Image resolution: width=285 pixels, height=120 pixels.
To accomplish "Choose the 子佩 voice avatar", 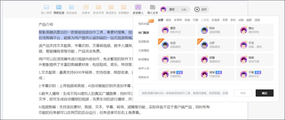I will 243,74.
